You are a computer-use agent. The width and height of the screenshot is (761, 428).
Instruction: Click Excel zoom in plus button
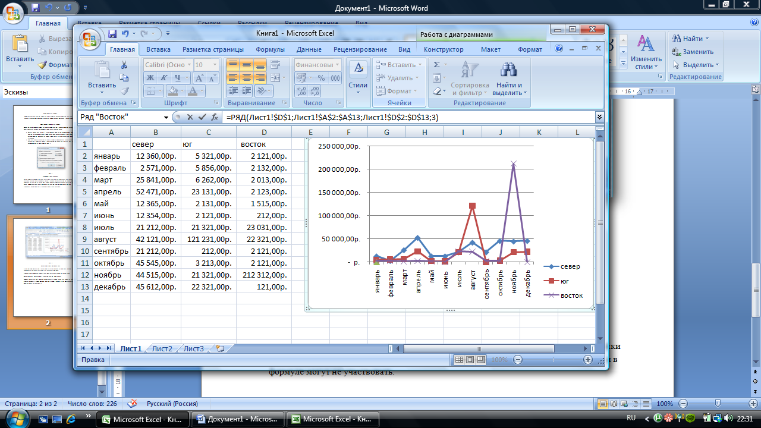(x=587, y=360)
